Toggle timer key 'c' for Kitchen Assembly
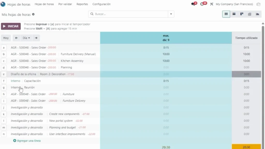265x149 pixels. 4,61
